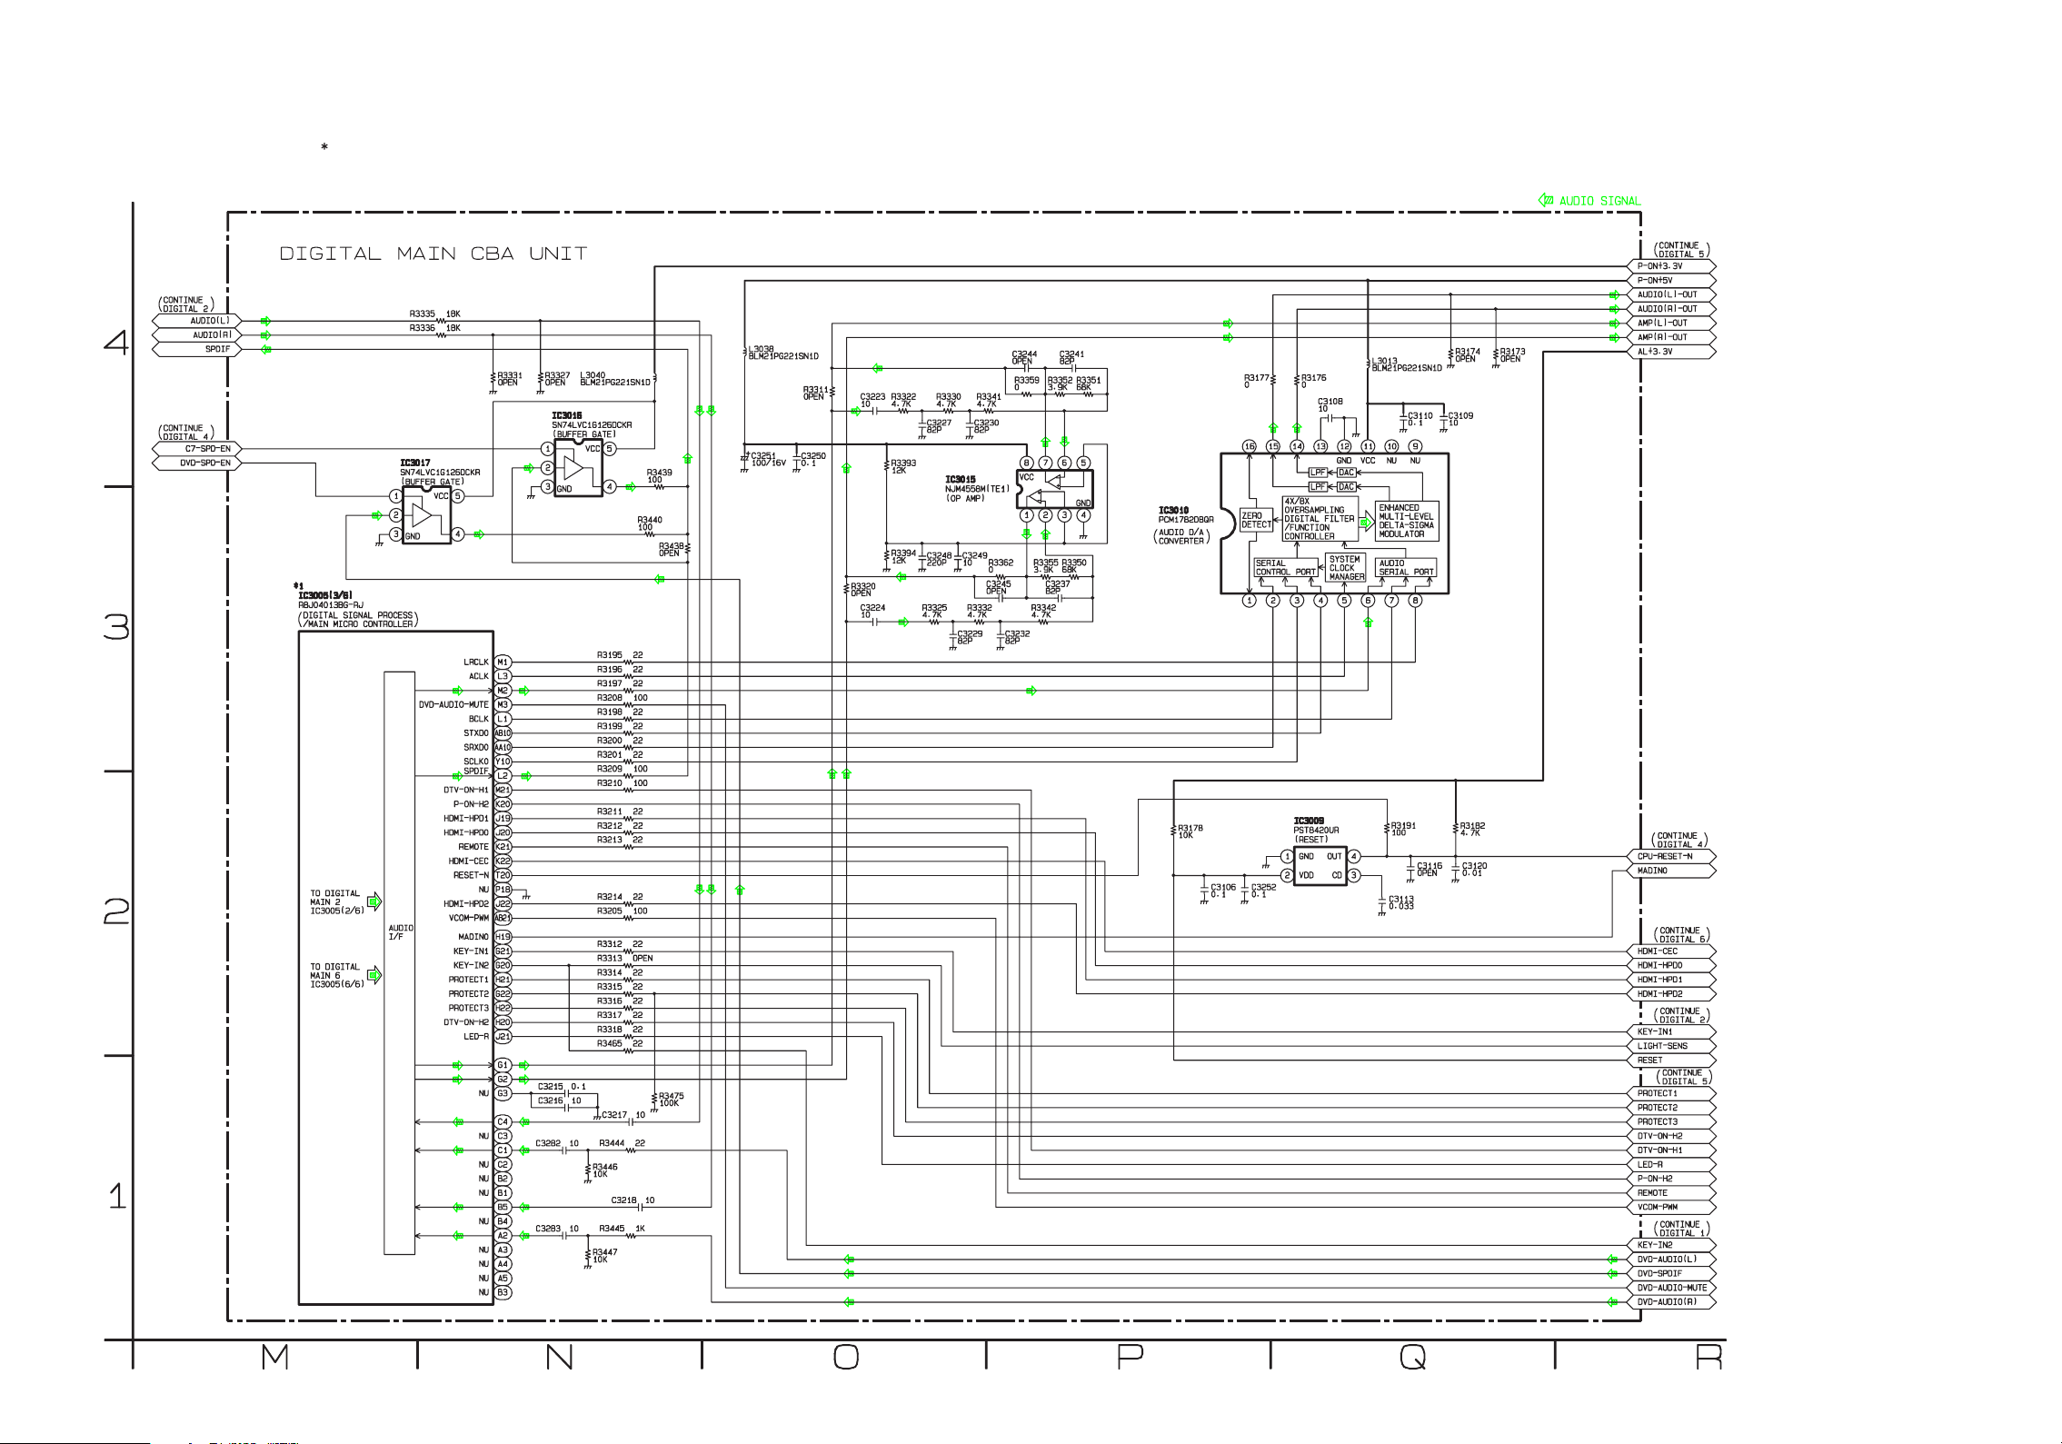Click the DVD-AUDIO-MUTE output connector

click(1670, 1288)
